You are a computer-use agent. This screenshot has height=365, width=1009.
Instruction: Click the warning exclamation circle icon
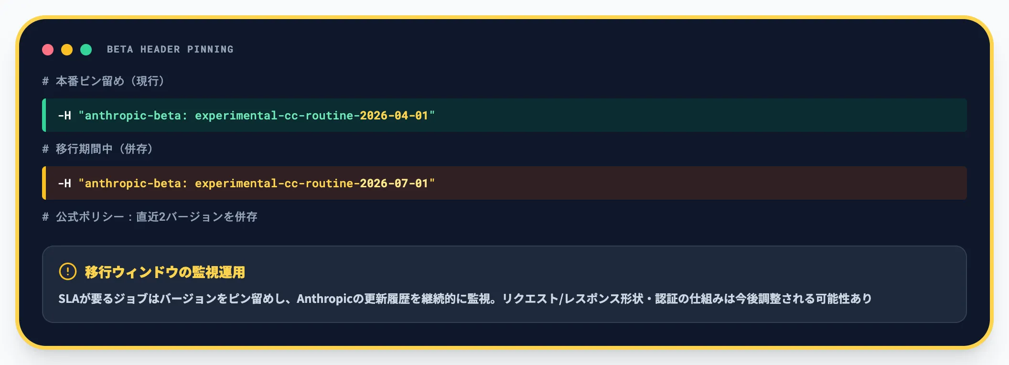click(68, 271)
